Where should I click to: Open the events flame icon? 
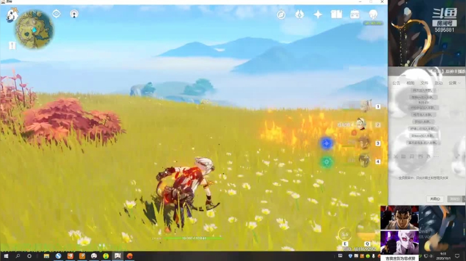click(300, 14)
